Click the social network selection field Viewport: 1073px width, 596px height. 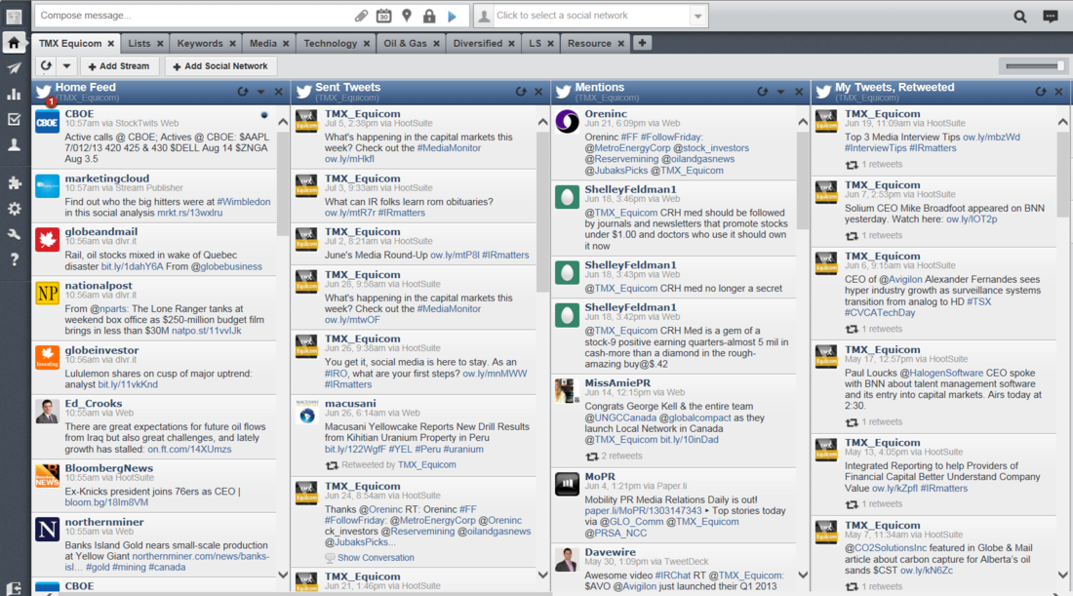tap(590, 16)
